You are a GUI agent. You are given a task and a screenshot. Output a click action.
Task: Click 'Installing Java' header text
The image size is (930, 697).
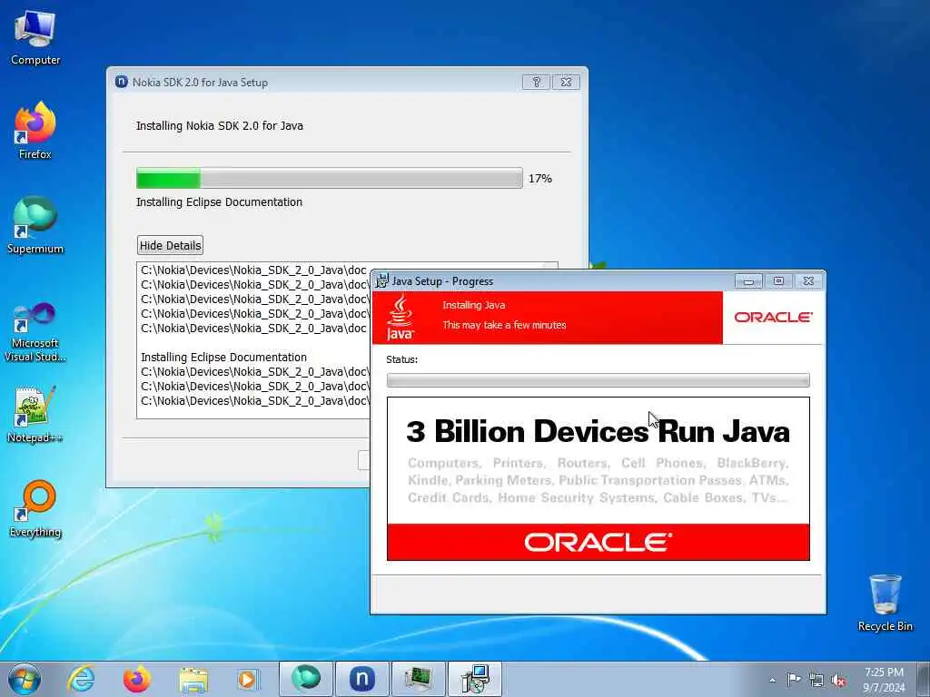click(473, 305)
